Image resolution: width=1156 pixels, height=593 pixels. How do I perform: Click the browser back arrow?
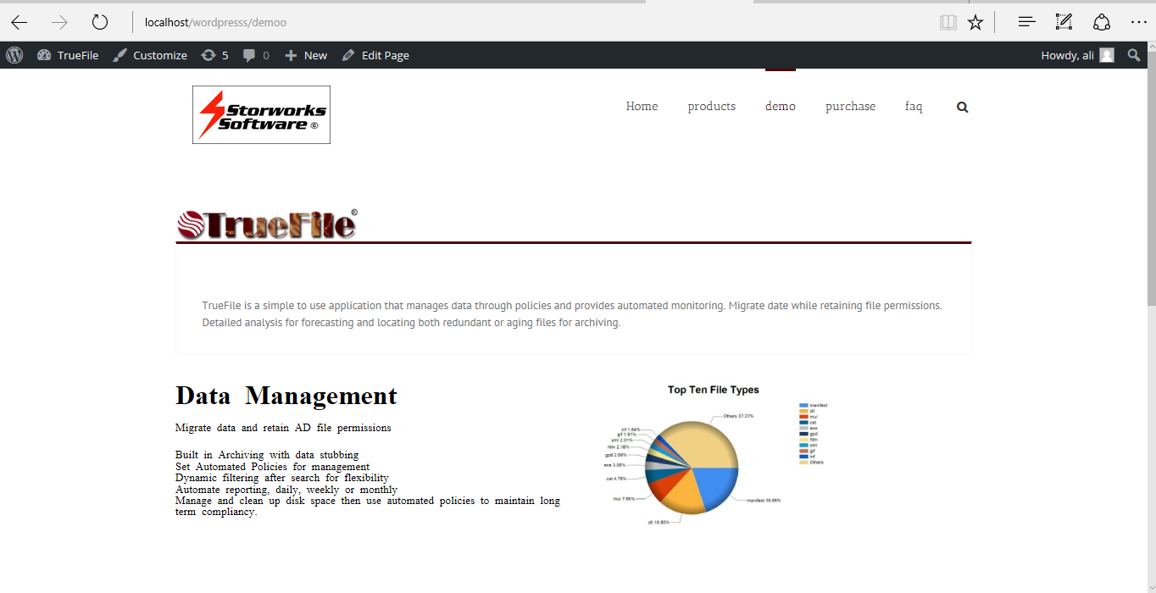[19, 22]
